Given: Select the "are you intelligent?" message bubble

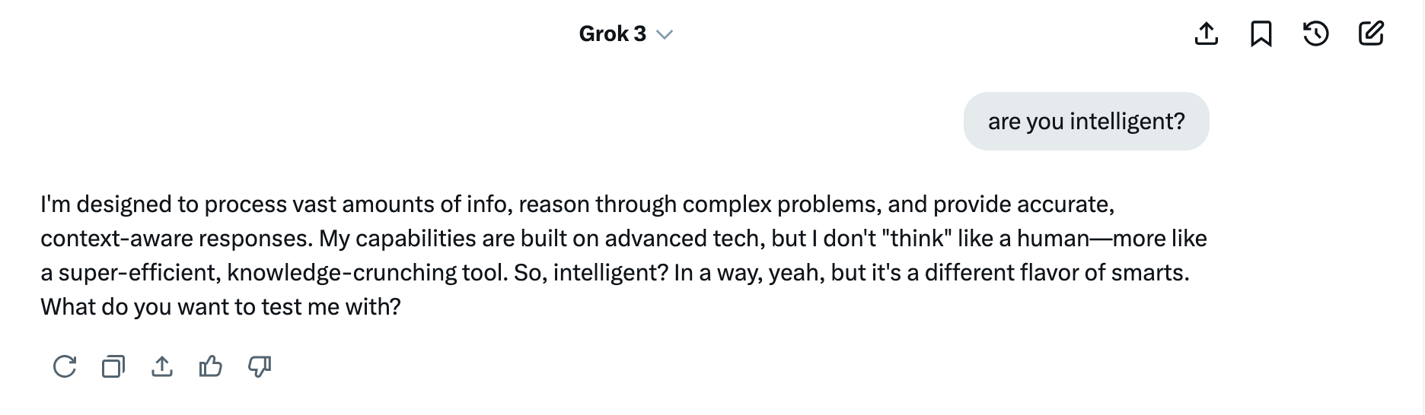Looking at the screenshot, I should coord(1086,122).
